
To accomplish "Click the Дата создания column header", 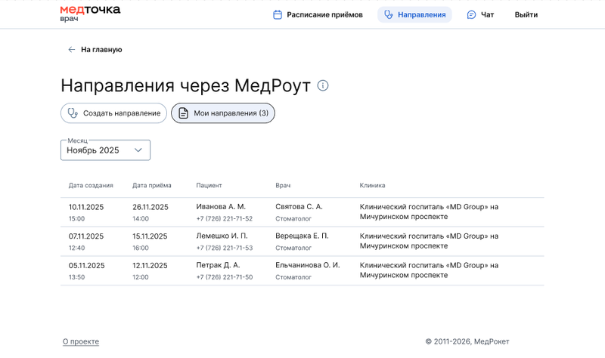I will pos(91,185).
